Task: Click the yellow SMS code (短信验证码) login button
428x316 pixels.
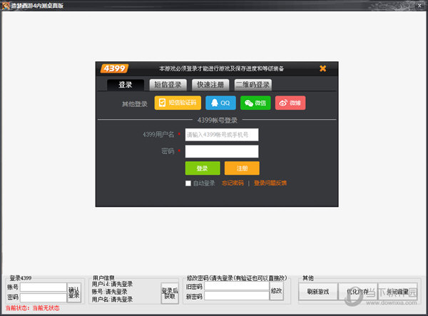Action: point(178,103)
